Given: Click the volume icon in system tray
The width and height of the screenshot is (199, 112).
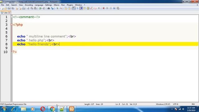Looking at the screenshot, I should [183, 109].
